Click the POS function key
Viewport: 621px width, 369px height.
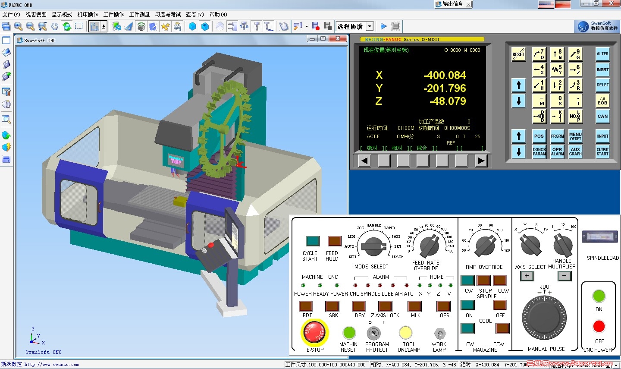[539, 136]
